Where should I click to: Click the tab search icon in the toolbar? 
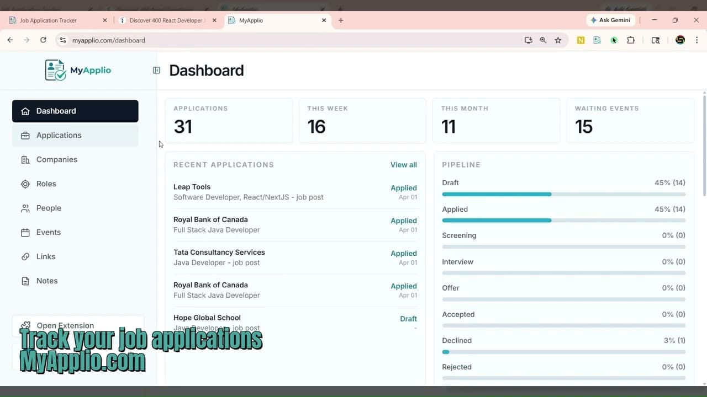tap(656, 40)
